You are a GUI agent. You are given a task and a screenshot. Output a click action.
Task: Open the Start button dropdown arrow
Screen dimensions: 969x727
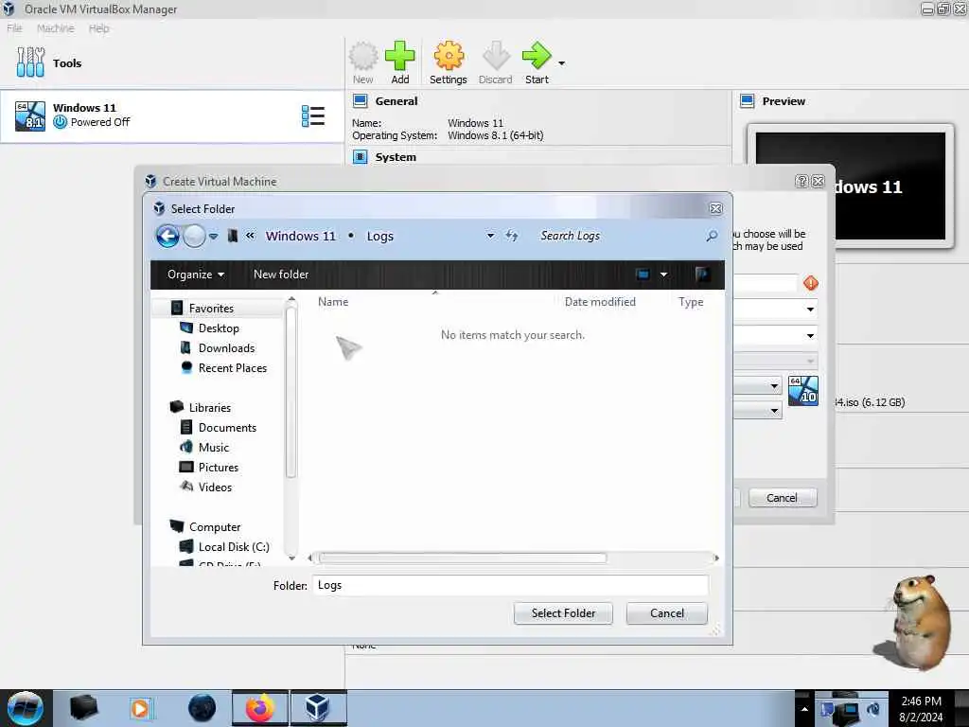562,63
